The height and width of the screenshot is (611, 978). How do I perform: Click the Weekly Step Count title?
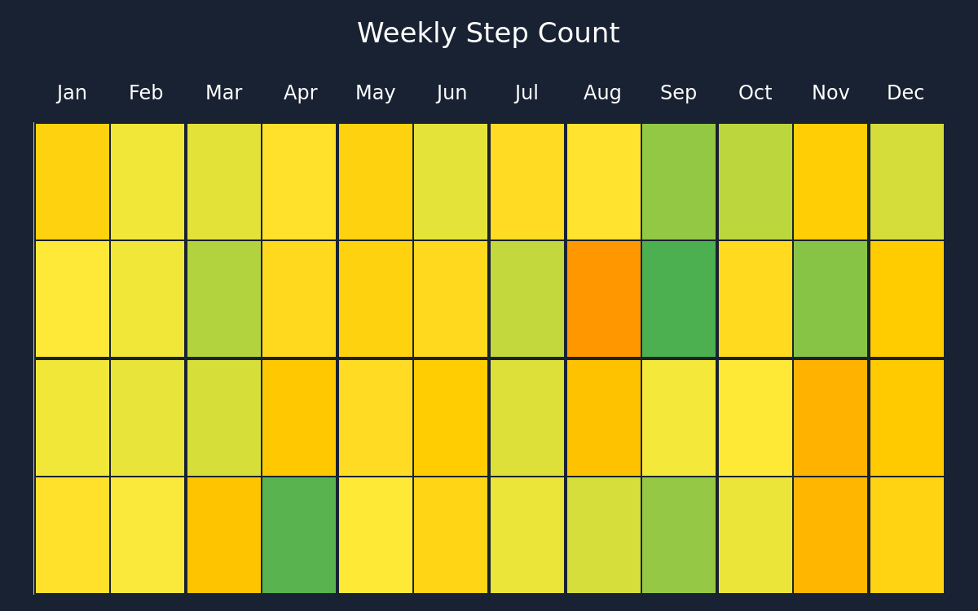[488, 33]
